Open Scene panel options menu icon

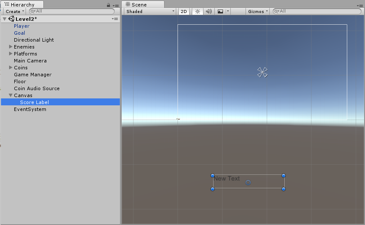pyautogui.click(x=360, y=6)
